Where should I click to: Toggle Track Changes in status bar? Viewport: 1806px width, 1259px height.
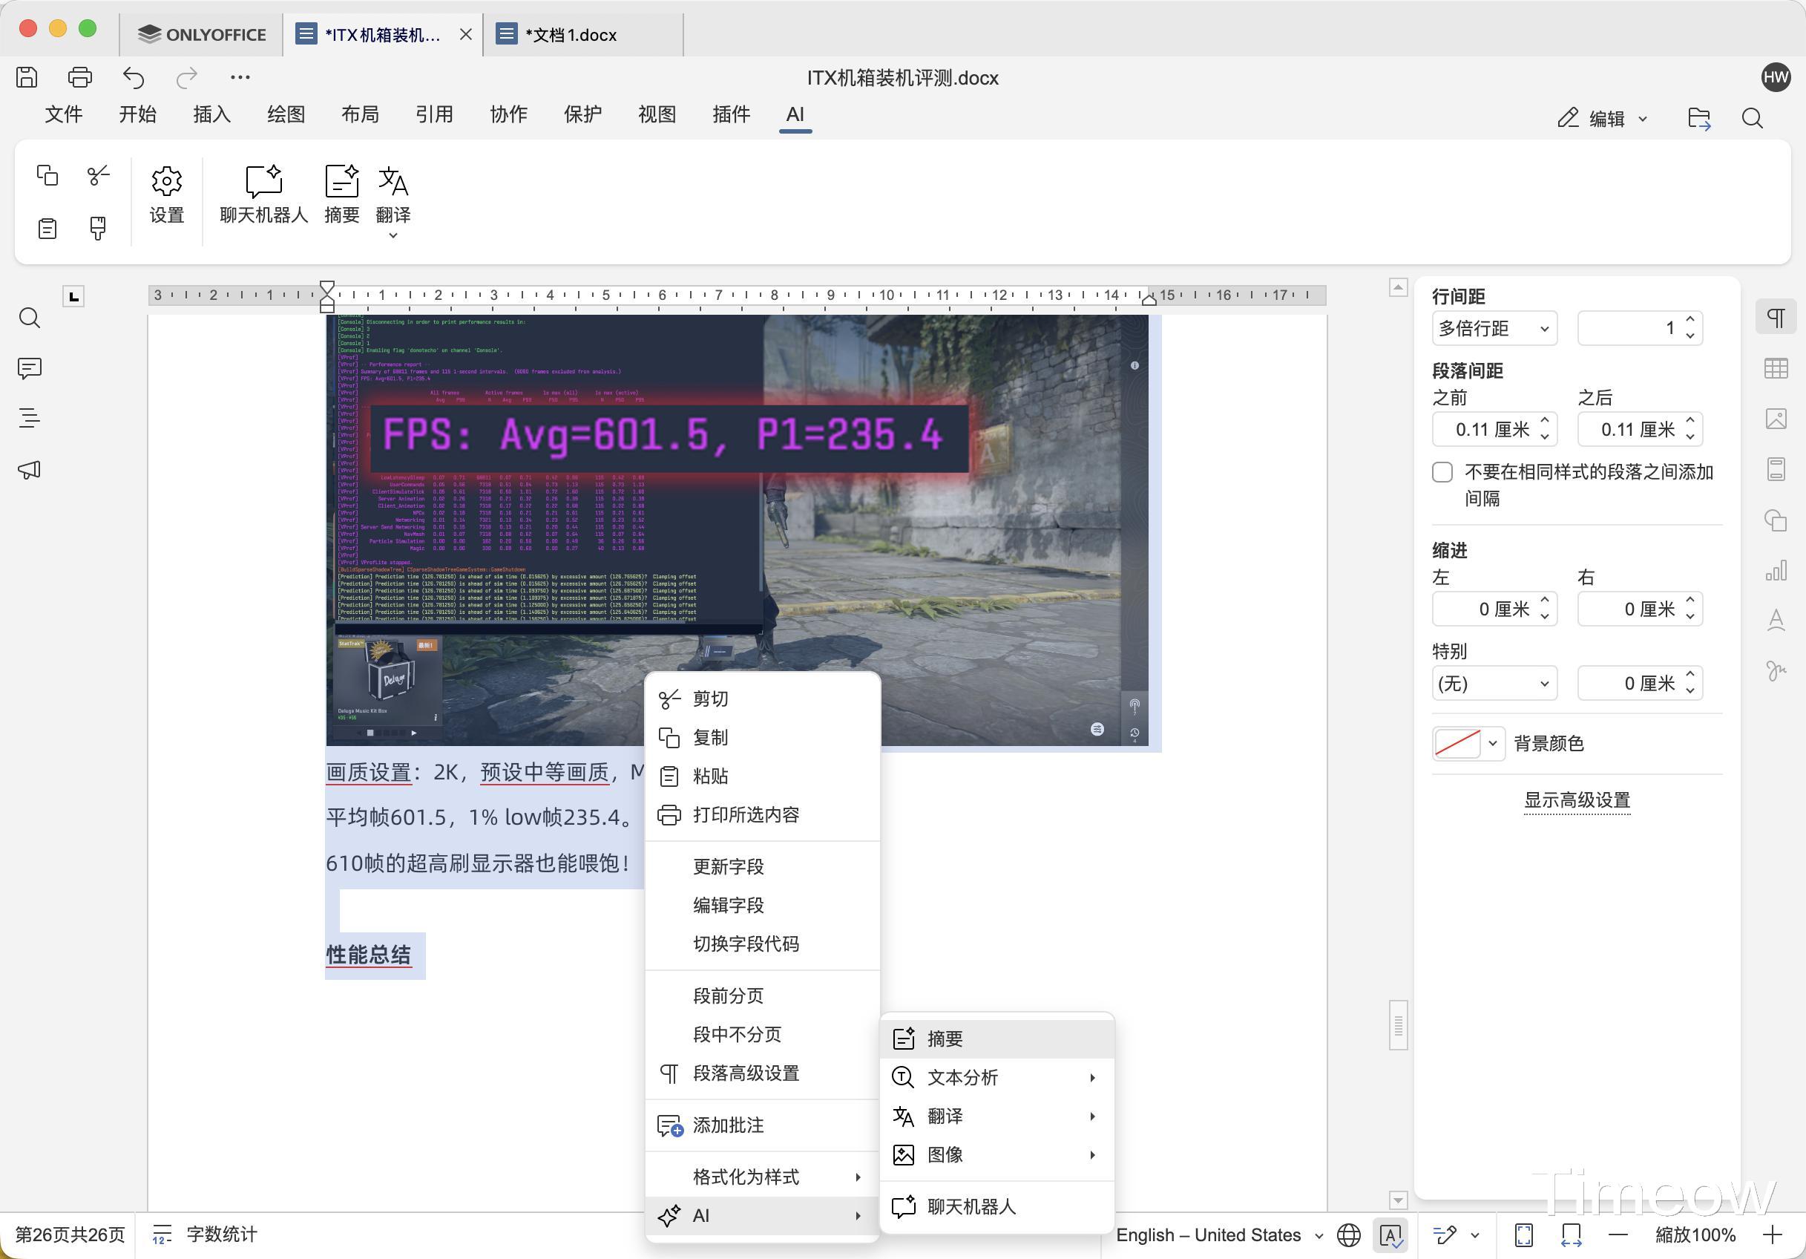click(x=1445, y=1235)
